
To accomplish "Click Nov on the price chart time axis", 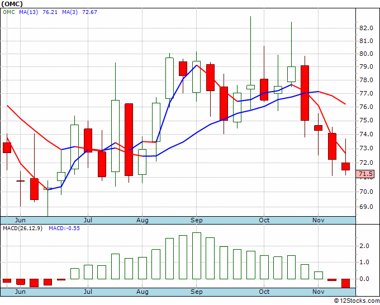I will (x=318, y=220).
